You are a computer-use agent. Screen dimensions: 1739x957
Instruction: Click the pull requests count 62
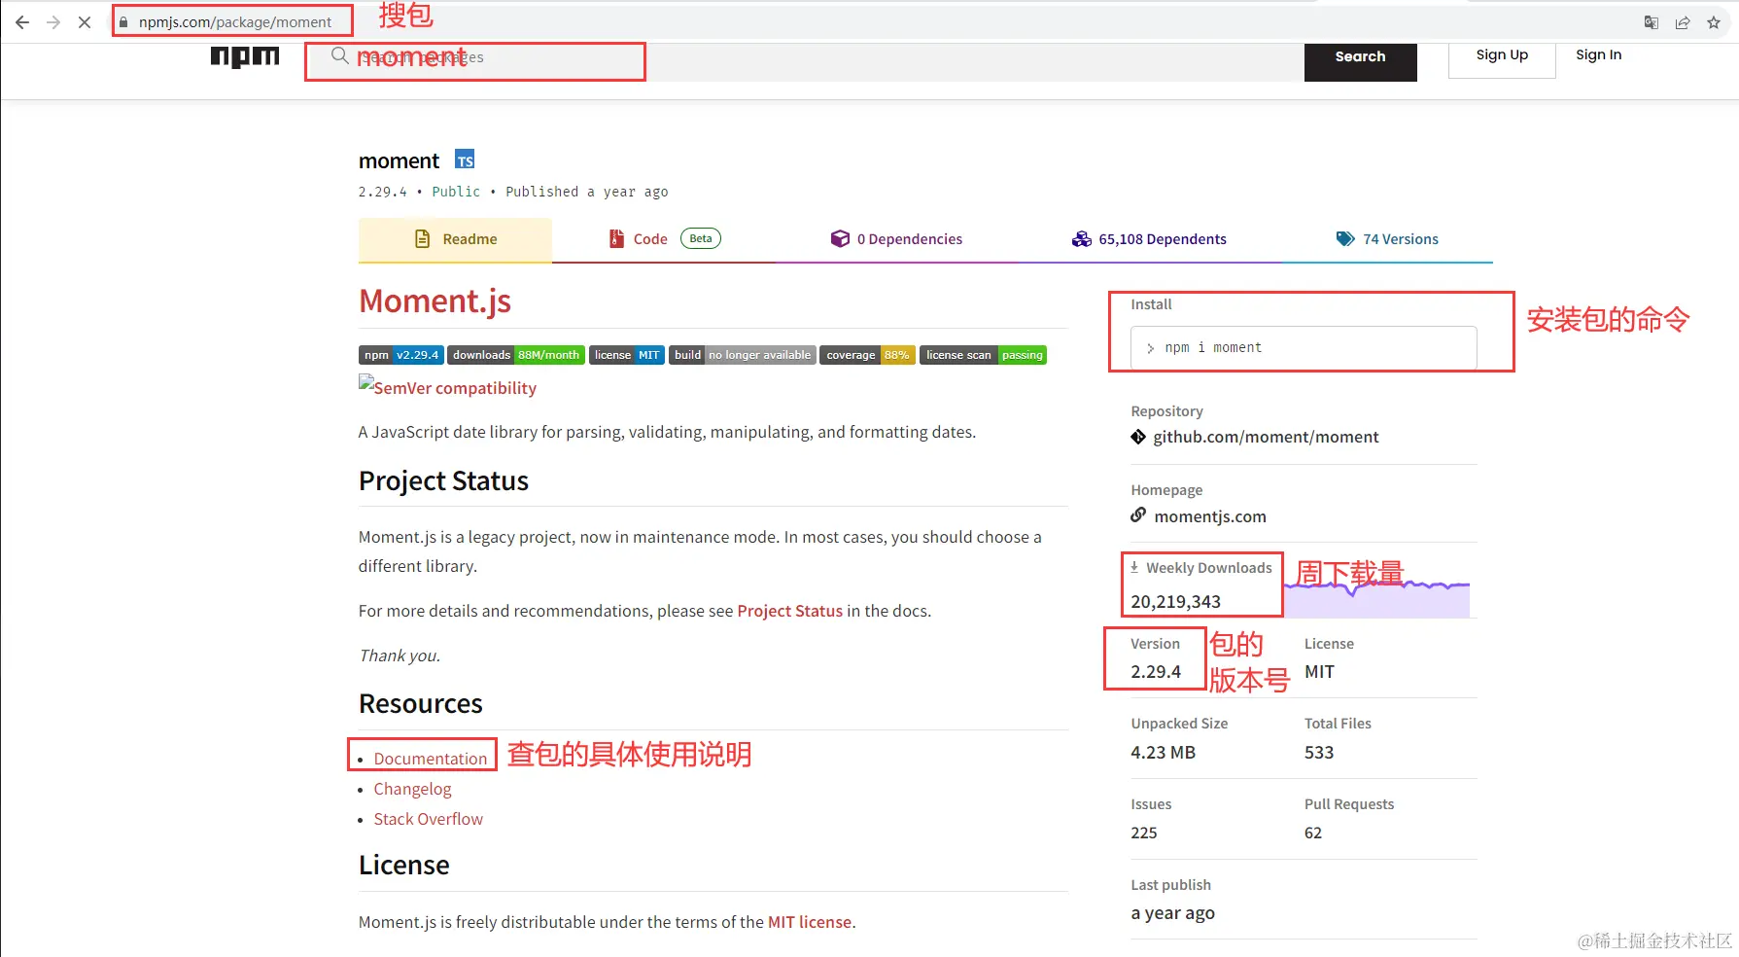pyautogui.click(x=1313, y=833)
